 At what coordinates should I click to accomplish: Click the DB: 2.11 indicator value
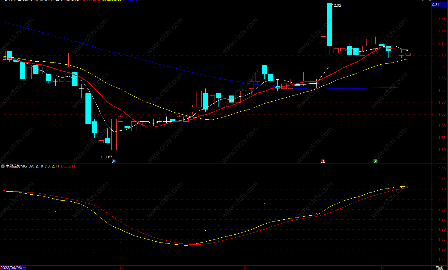coord(52,166)
